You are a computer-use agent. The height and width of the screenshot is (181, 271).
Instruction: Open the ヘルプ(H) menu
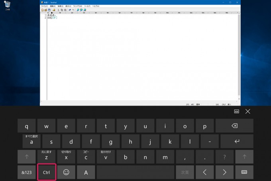pos(96,6)
